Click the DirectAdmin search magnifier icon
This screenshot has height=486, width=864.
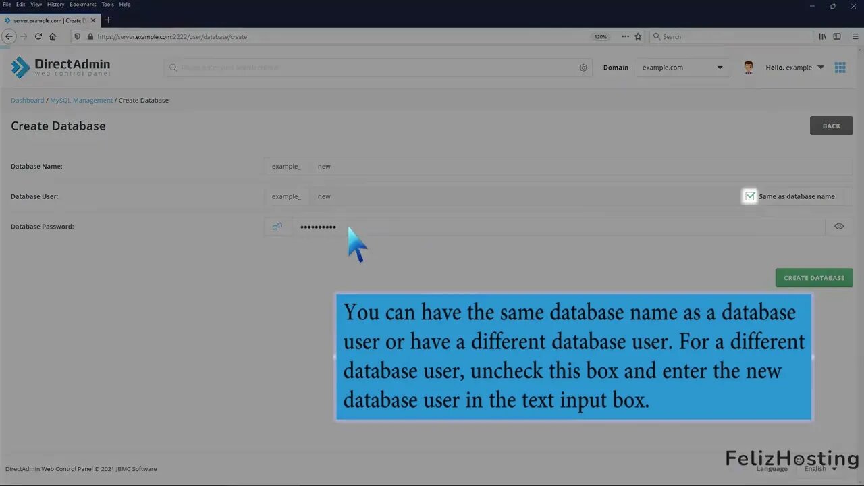pyautogui.click(x=173, y=67)
